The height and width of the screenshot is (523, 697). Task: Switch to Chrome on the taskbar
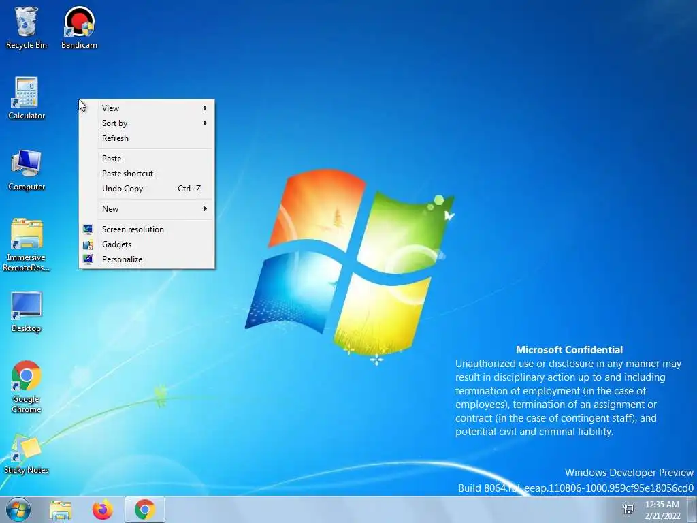[145, 509]
